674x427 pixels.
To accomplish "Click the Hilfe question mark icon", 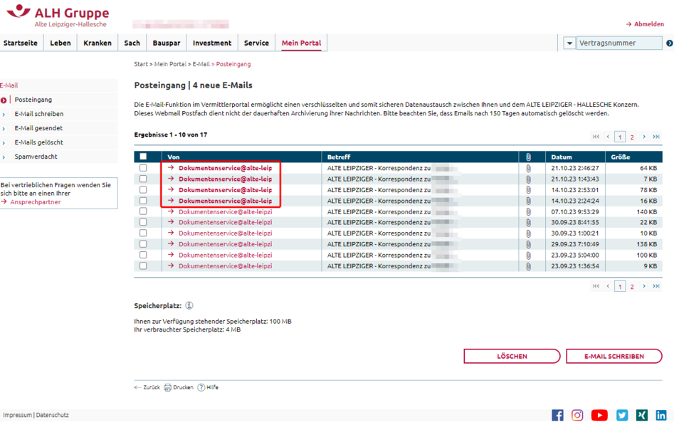I will coord(201,387).
